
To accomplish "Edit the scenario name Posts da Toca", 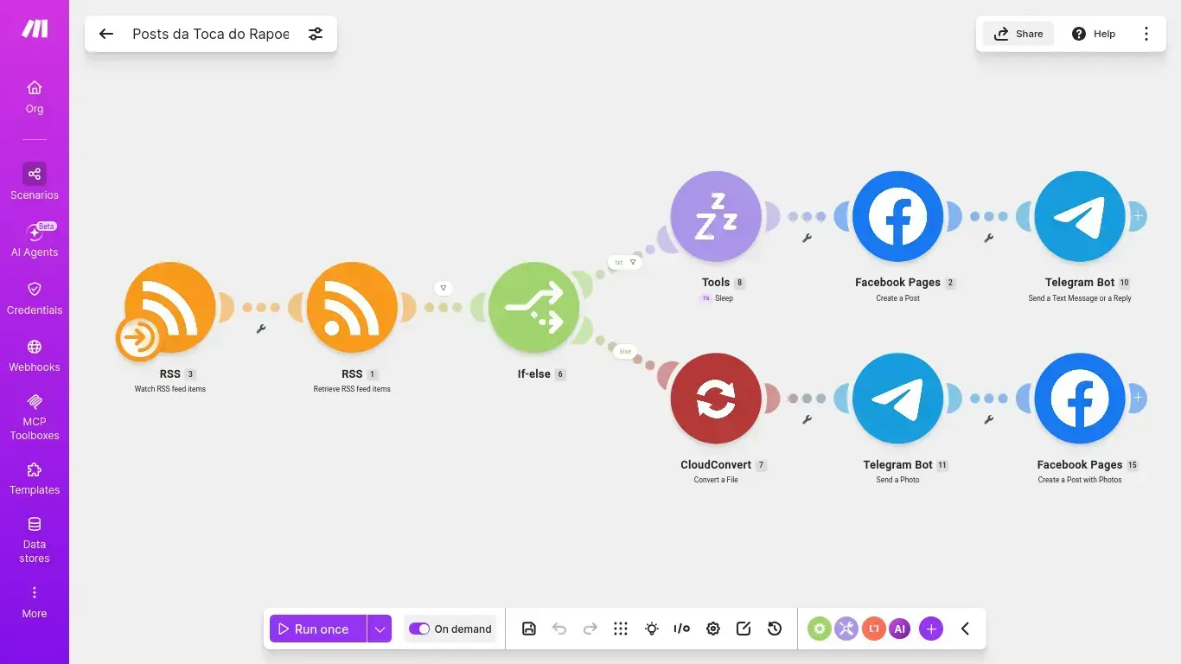I will 211,34.
